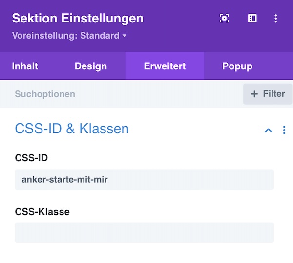Open the Popup tab

pos(237,66)
